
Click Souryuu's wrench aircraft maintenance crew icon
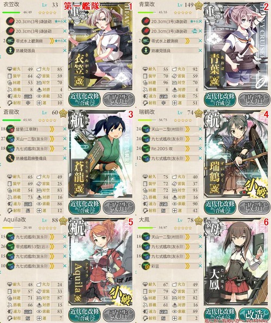[x=10, y=159]
